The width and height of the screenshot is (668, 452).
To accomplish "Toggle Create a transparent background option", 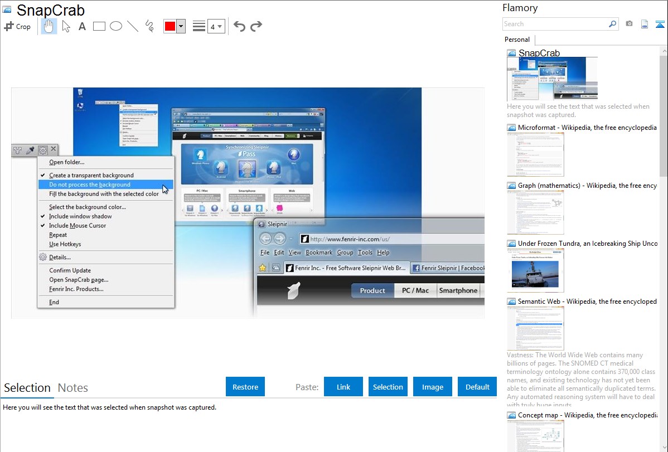I will [x=105, y=175].
